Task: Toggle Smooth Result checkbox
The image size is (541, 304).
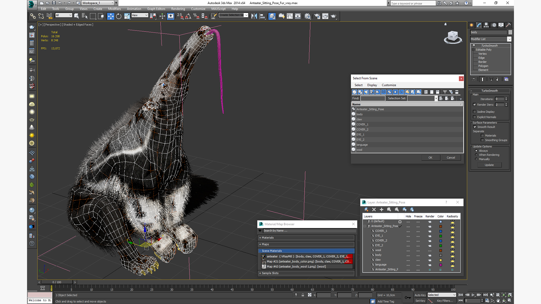Action: [475, 127]
